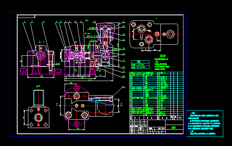Click the cyan notes box outside the frame

[x=205, y=123]
